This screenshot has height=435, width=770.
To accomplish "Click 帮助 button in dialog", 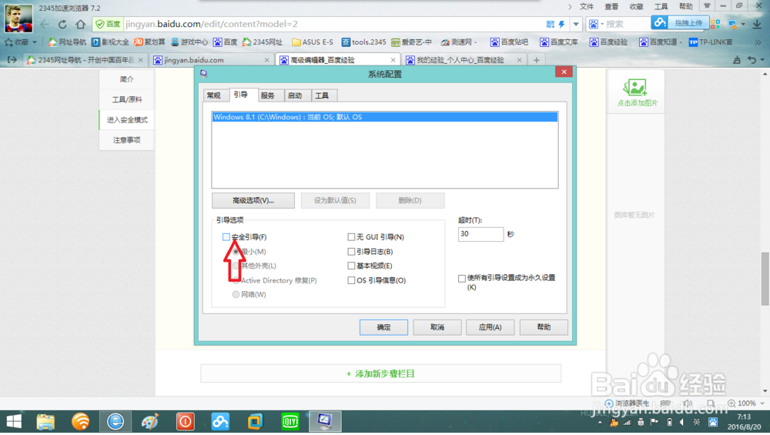I will tap(544, 327).
